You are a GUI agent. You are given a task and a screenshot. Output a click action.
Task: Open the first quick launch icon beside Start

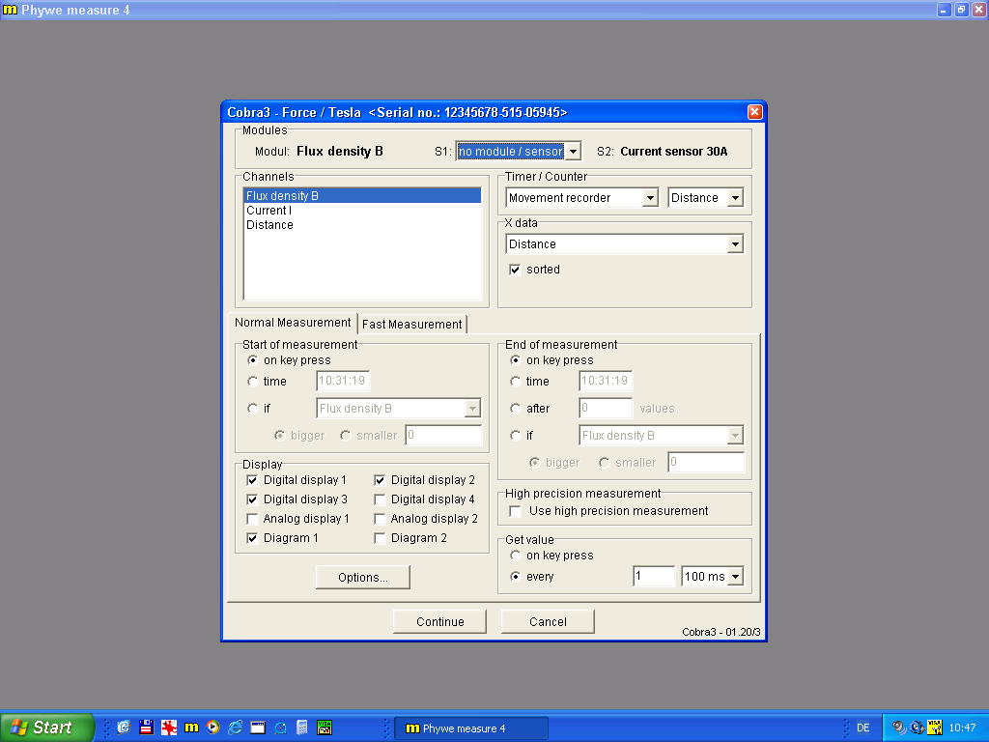pyautogui.click(x=124, y=728)
